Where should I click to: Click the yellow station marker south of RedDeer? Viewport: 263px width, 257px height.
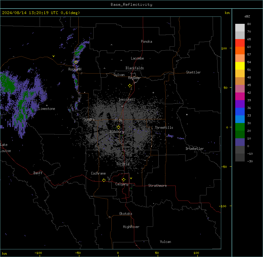[130, 86]
